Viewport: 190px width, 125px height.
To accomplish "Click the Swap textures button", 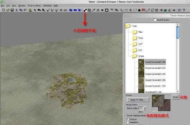I will 175,97.
